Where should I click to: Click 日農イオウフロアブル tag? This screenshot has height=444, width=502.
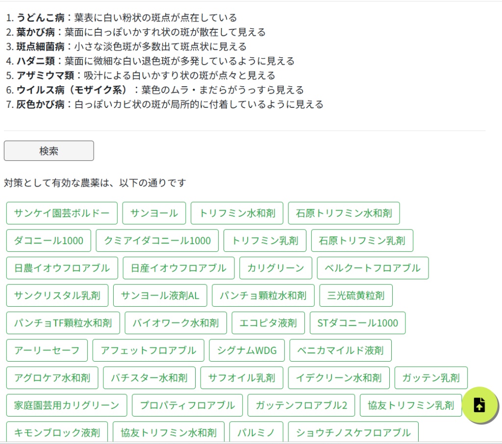click(x=62, y=268)
